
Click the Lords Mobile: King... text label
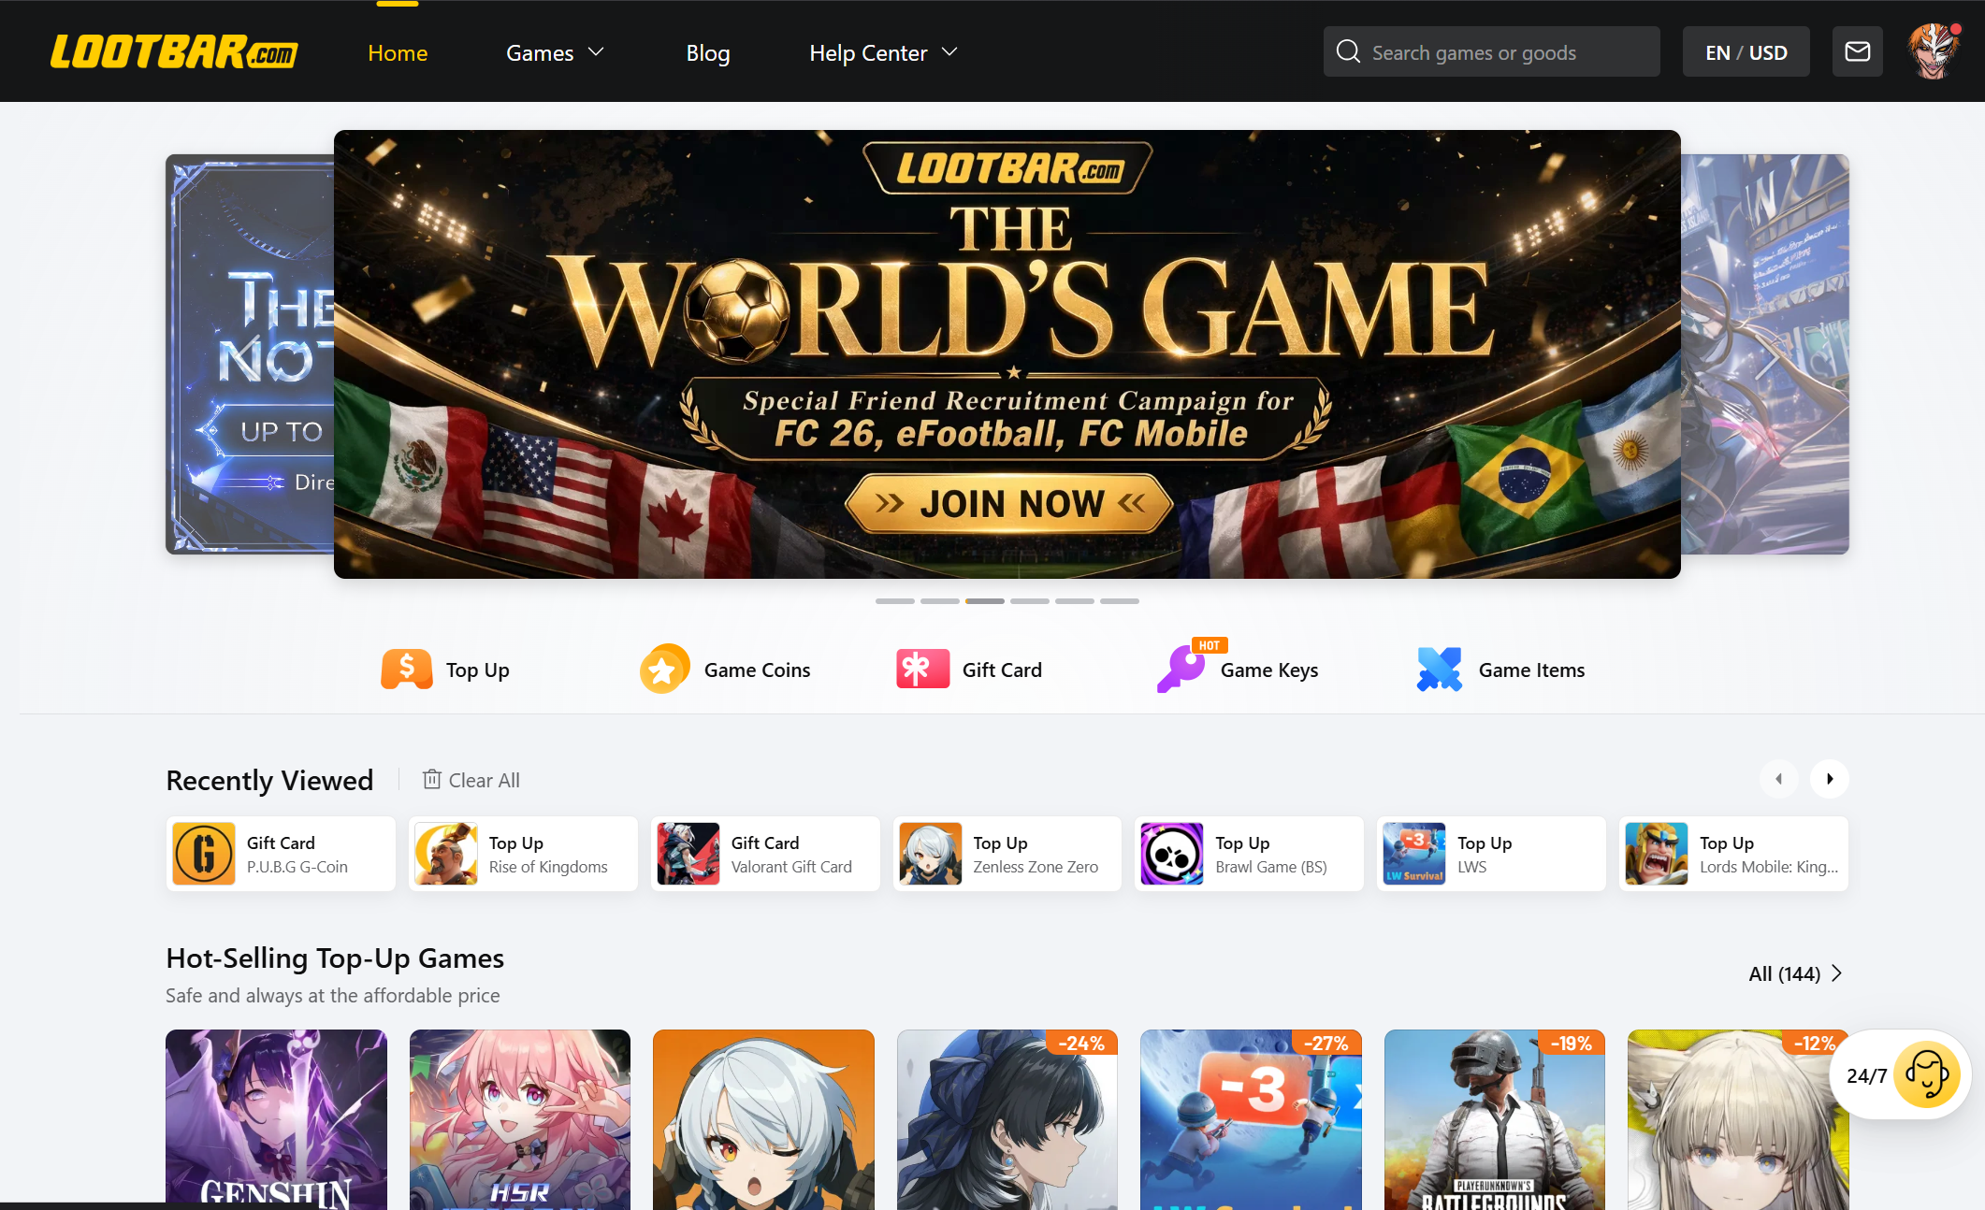(1769, 867)
